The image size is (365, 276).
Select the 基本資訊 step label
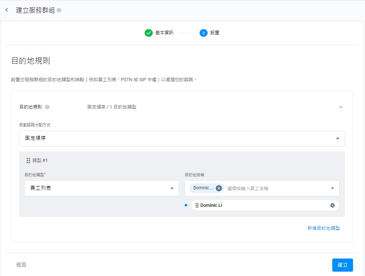point(164,33)
